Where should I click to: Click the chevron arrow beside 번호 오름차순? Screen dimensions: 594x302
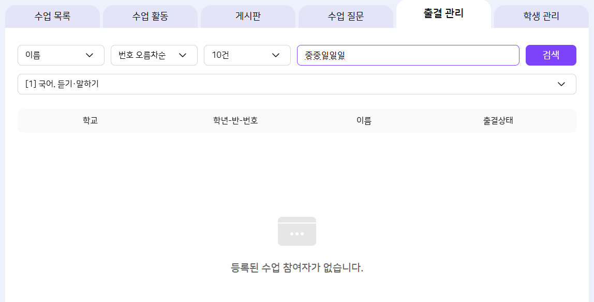pos(183,55)
